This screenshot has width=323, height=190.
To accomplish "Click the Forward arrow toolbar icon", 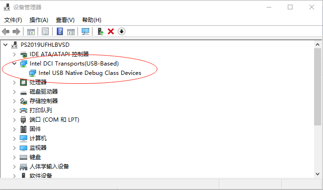I will [x=16, y=32].
